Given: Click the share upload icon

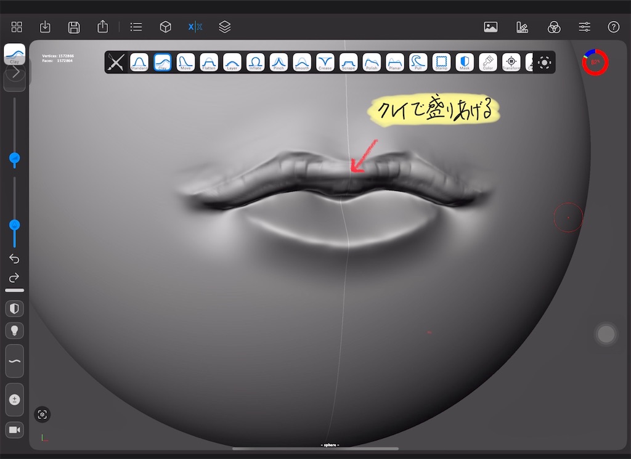Looking at the screenshot, I should (x=103, y=26).
